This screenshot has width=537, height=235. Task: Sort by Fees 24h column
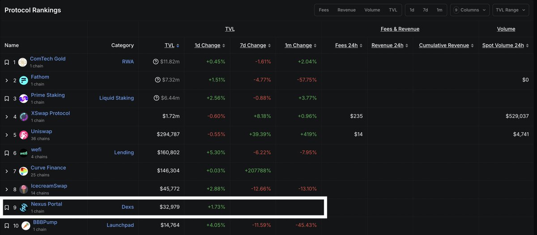click(349, 45)
